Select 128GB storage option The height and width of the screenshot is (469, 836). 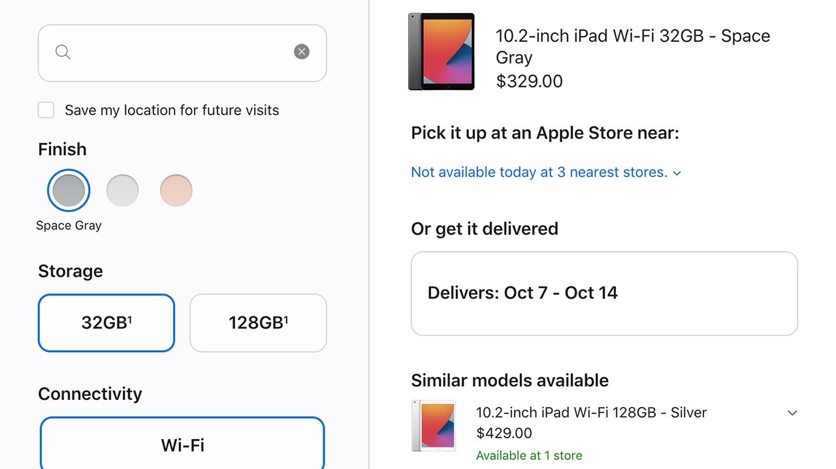click(x=258, y=323)
